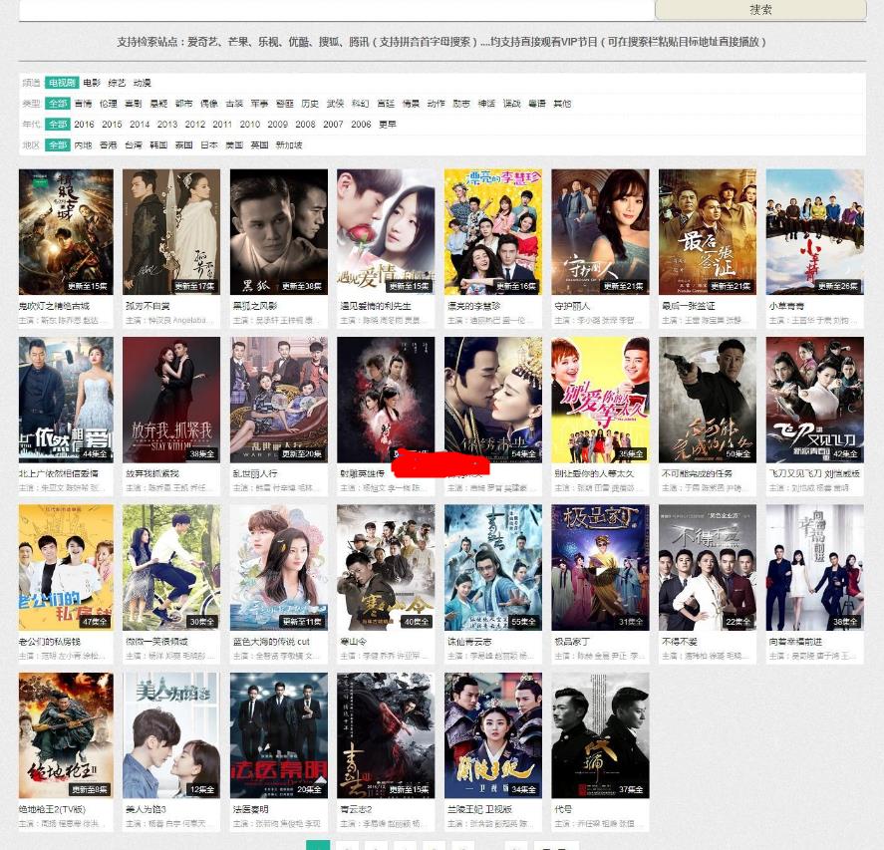Filter by region 韩国
The height and width of the screenshot is (850, 884).
point(158,144)
